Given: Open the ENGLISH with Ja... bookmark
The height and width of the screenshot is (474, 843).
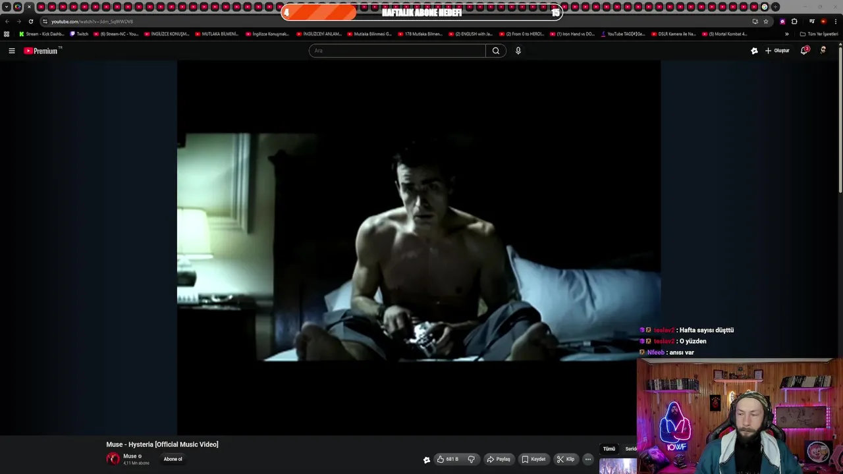Looking at the screenshot, I should [470, 34].
